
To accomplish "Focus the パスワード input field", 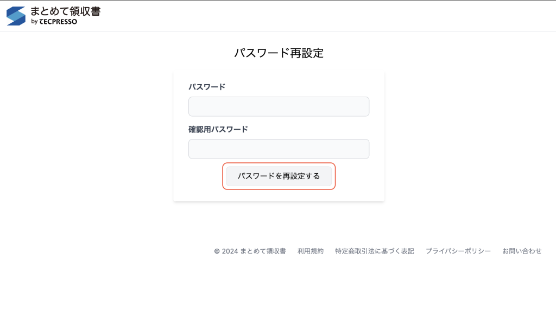I will pos(279,106).
